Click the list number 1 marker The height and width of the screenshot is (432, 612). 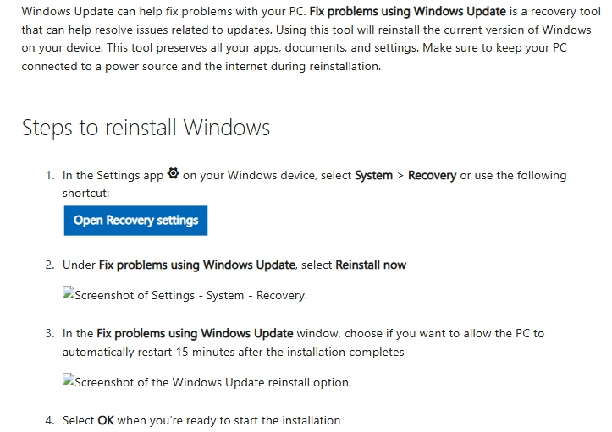click(x=50, y=176)
